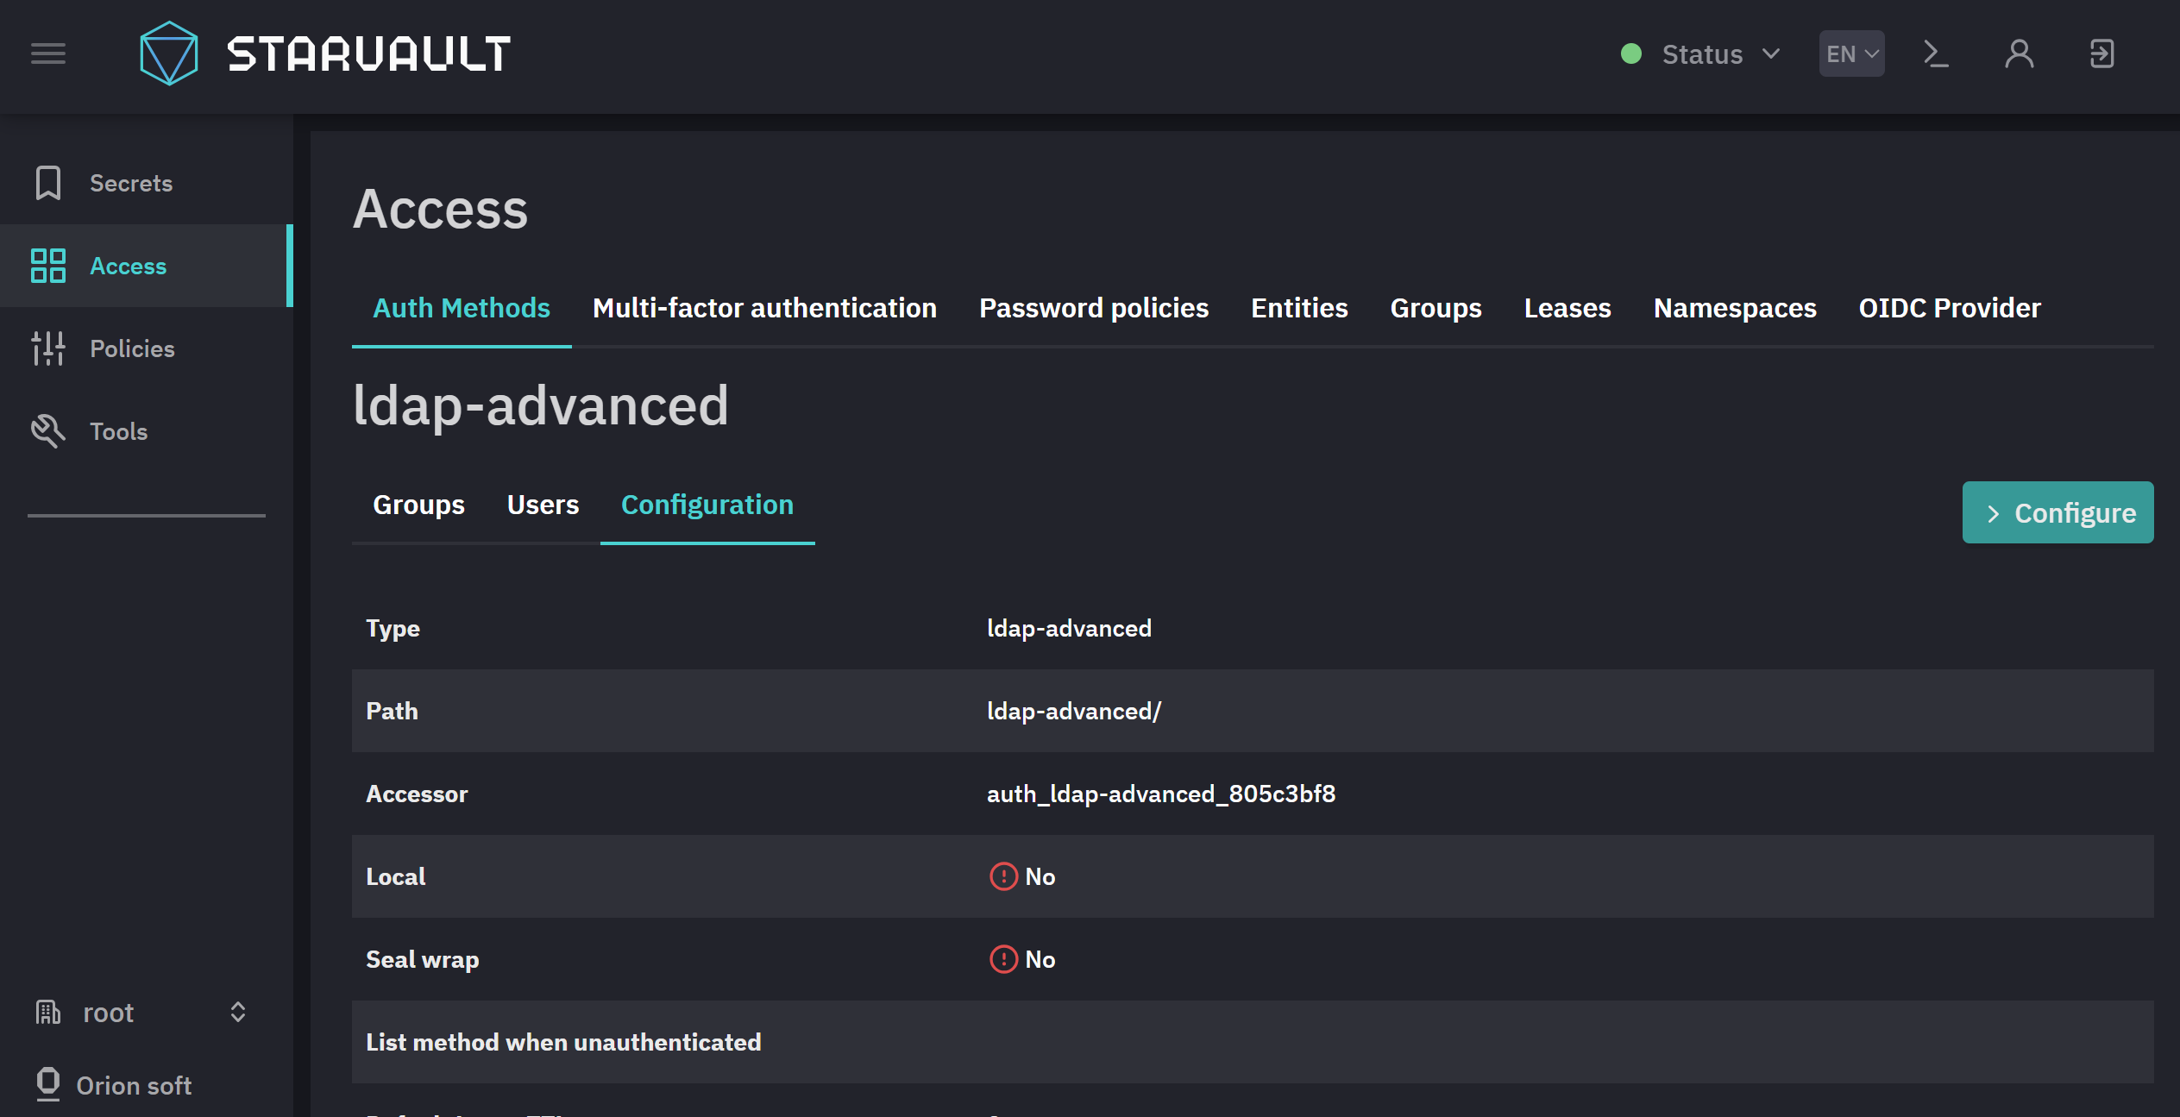Click the Path value ldap-advanced/
The width and height of the screenshot is (2180, 1117).
click(1074, 711)
